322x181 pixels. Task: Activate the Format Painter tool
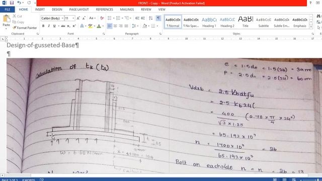point(25,28)
